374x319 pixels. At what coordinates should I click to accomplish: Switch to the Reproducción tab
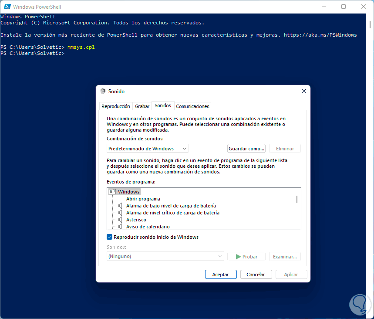click(116, 106)
